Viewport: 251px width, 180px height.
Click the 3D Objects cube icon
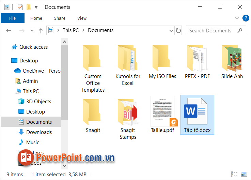click(x=21, y=101)
